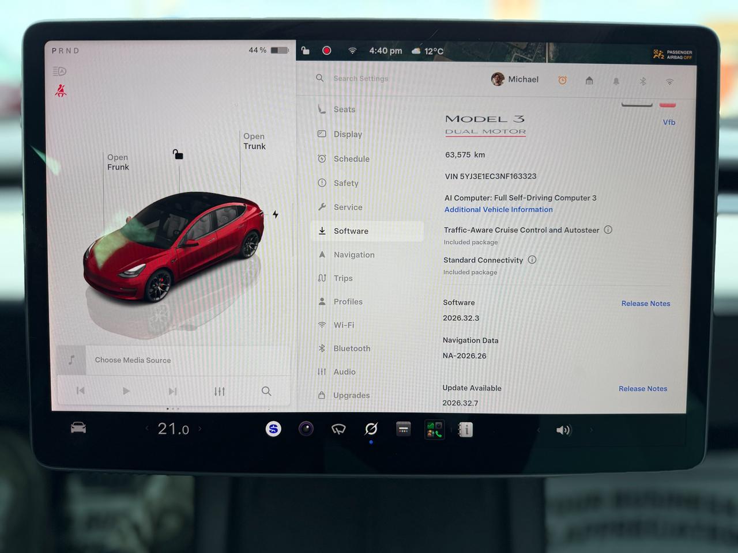This screenshot has width=738, height=553.
Task: Open the Michael driver profile selector
Action: [x=515, y=79]
